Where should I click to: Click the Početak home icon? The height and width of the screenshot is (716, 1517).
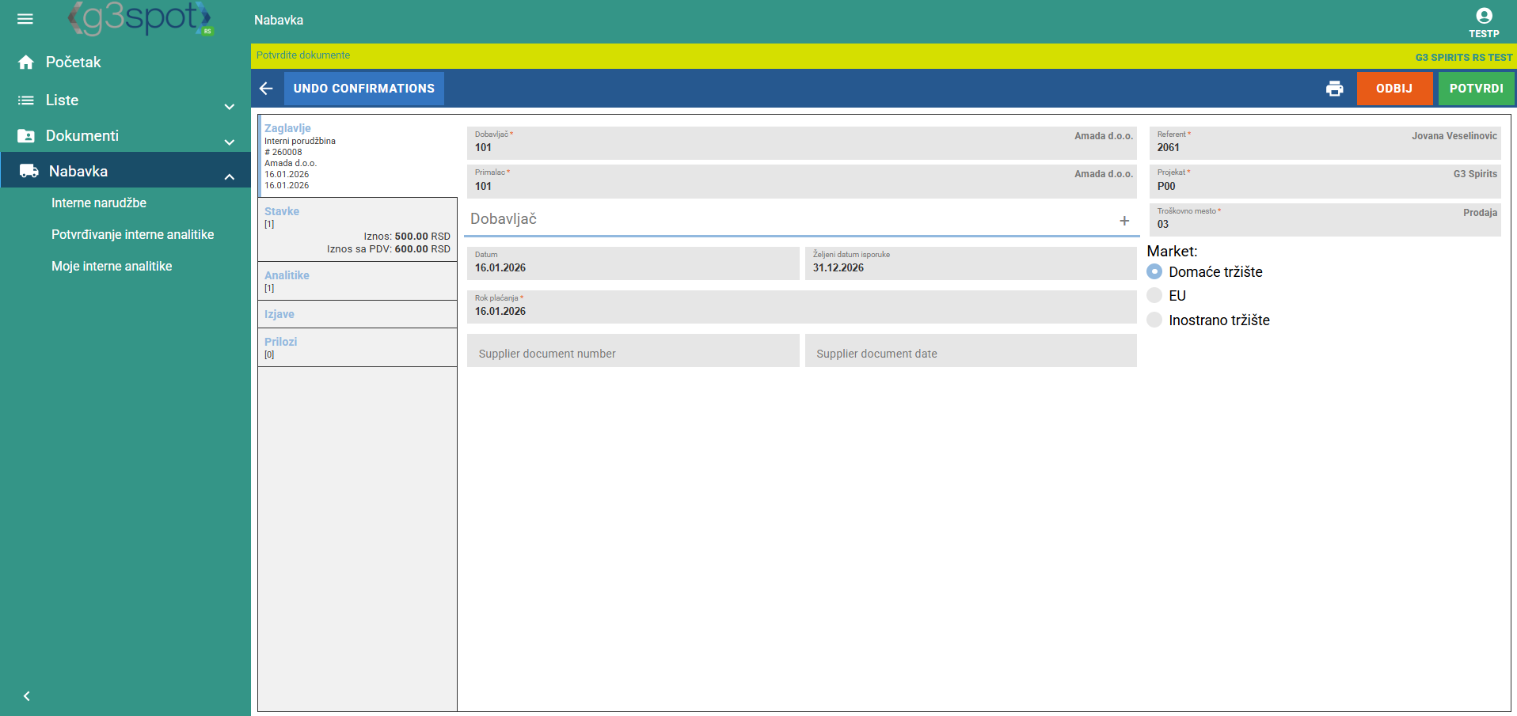coord(26,63)
